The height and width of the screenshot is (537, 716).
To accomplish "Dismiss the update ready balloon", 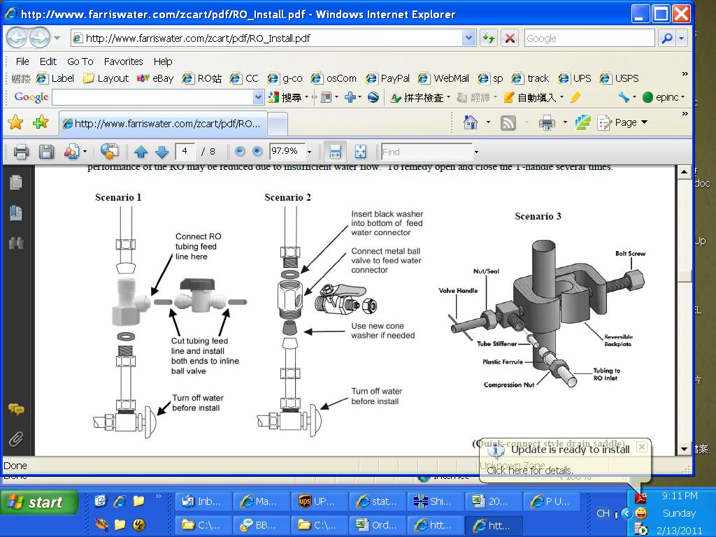I will pos(642,447).
